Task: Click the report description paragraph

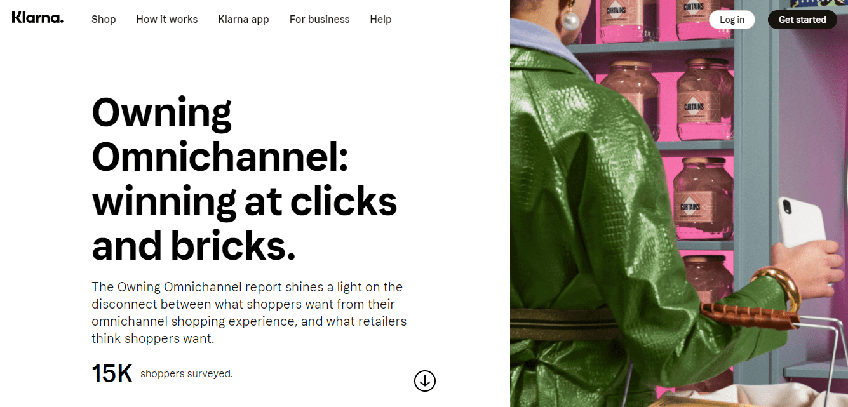Action: click(x=249, y=312)
